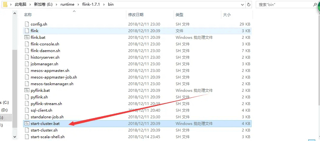Viewport: 320px width, 141px height.
Task: Expand chevron after 新加卷 (E:) breadcrumb
Action: pos(56,4)
